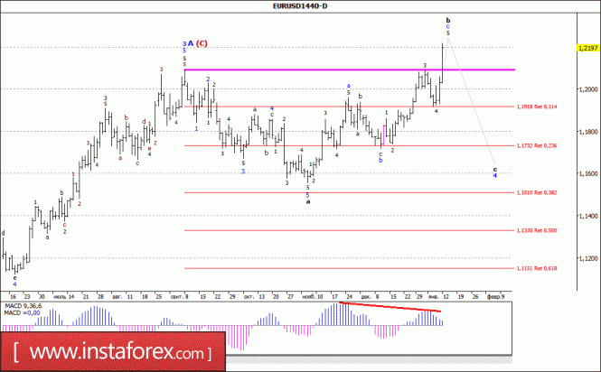Click the MACD =0,00 value label
The width and height of the screenshot is (601, 372).
(x=22, y=313)
